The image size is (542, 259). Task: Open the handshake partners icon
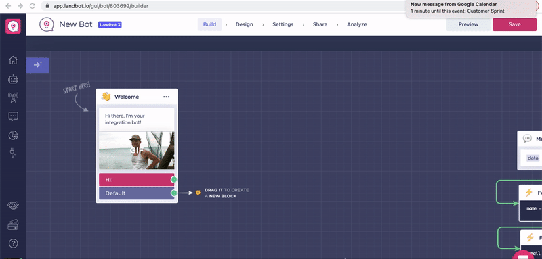pos(13,206)
